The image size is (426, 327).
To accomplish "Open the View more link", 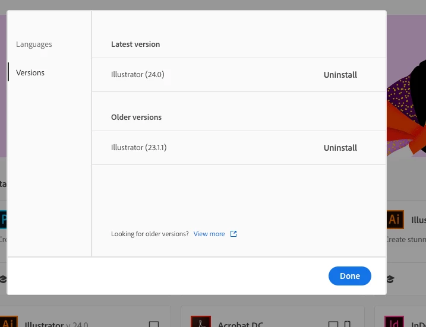I will (209, 234).
